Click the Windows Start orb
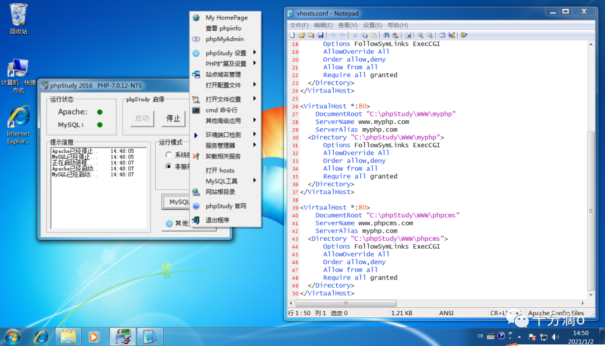Screen dimensions: 605x346 (x=13, y=336)
